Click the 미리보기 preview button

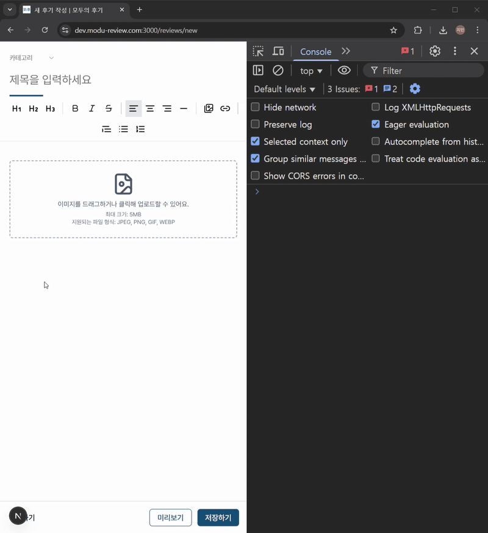(x=171, y=518)
